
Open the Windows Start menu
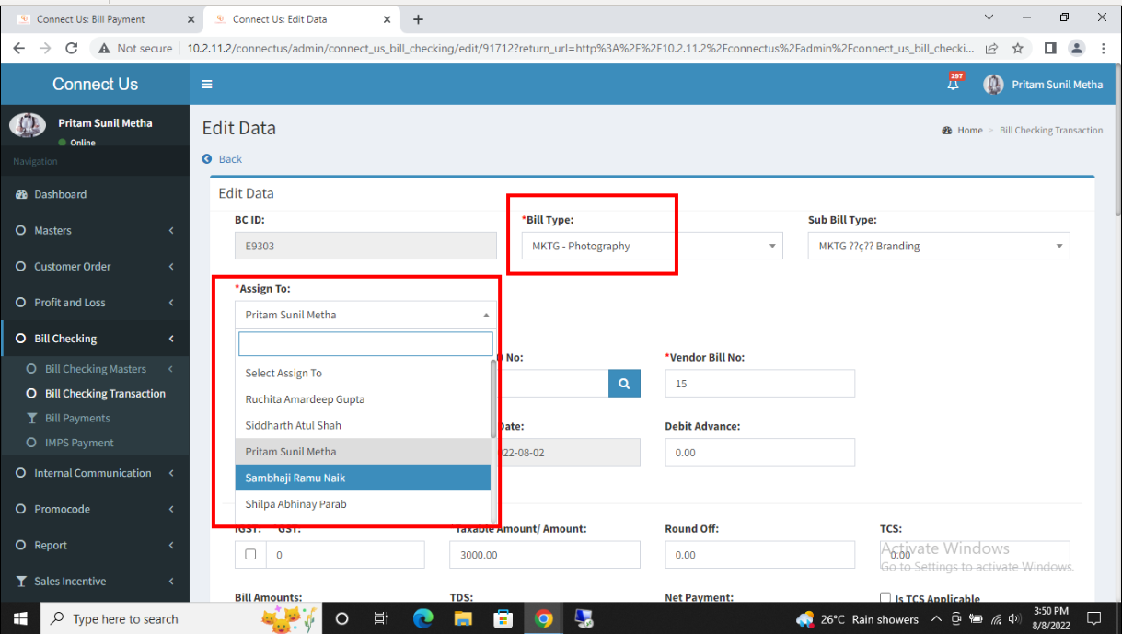coord(20,618)
